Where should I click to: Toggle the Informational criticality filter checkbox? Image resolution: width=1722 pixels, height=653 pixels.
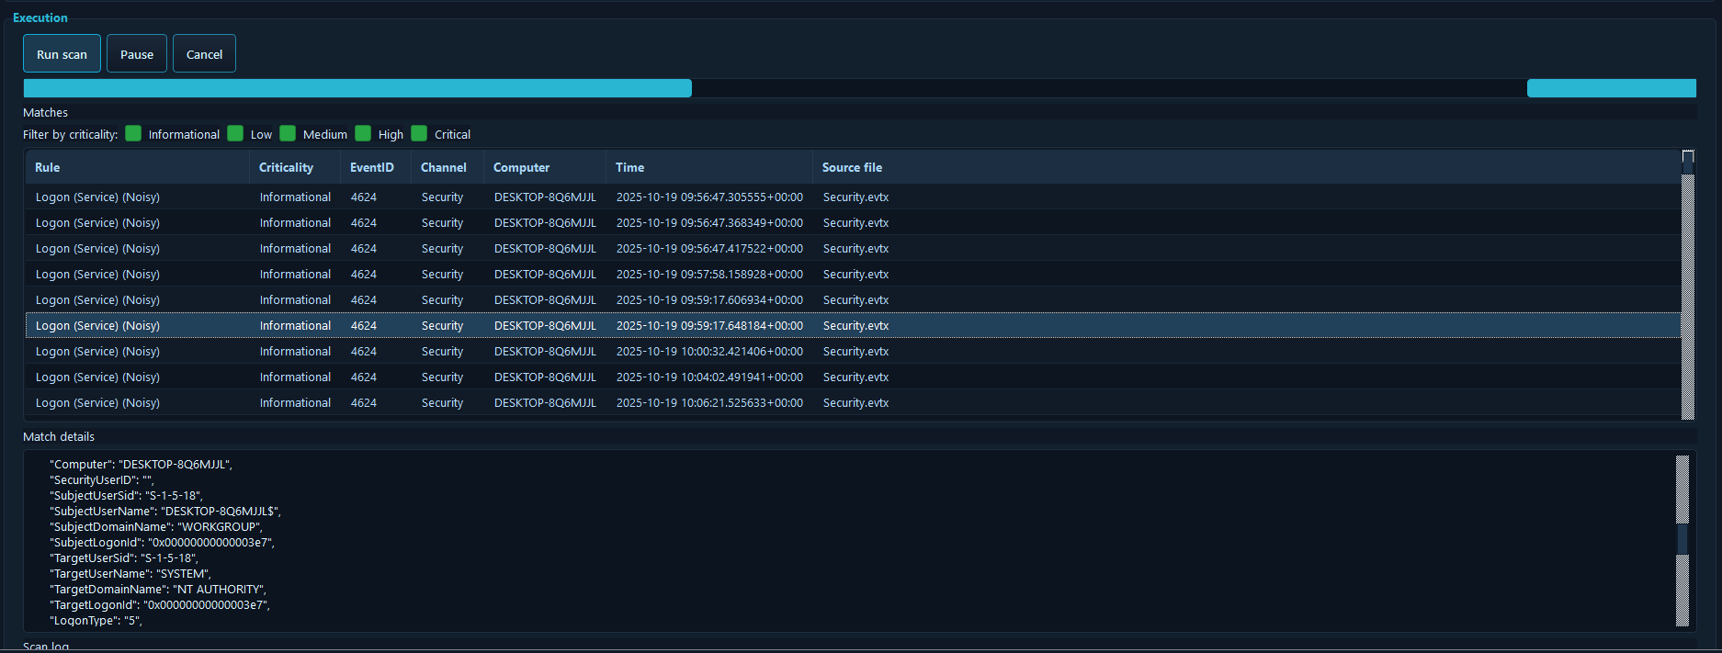point(134,134)
